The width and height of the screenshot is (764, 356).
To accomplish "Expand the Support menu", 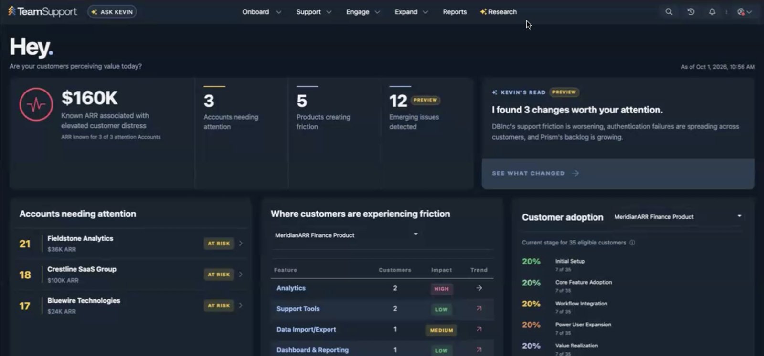I will 314,12.
